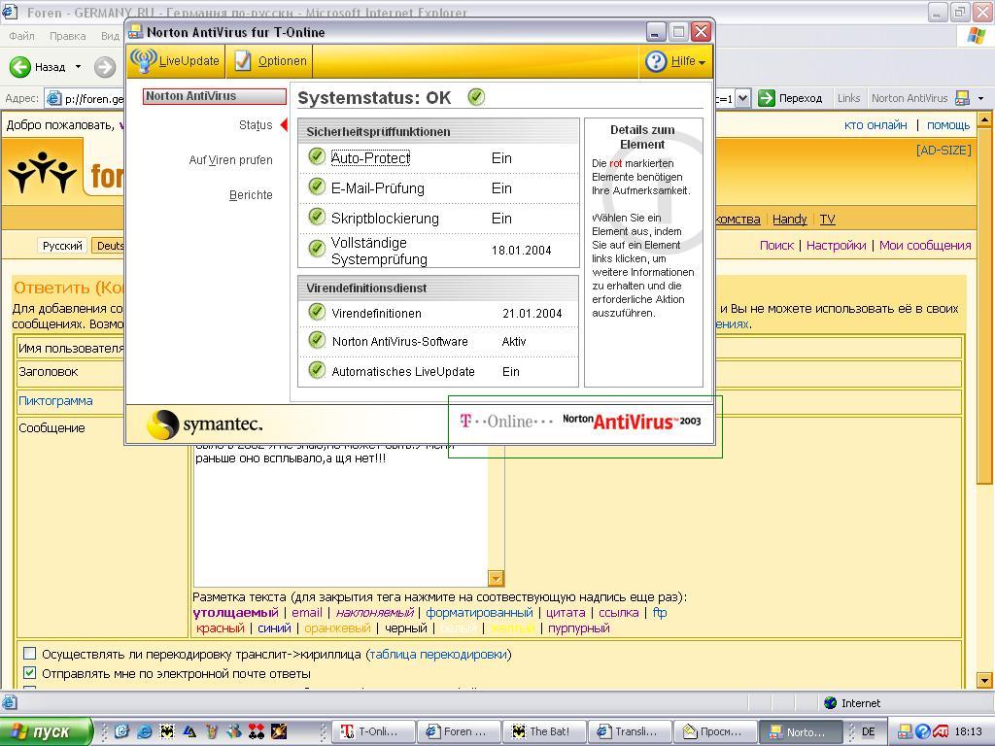Click the text area scroll-down arrow

(497, 578)
